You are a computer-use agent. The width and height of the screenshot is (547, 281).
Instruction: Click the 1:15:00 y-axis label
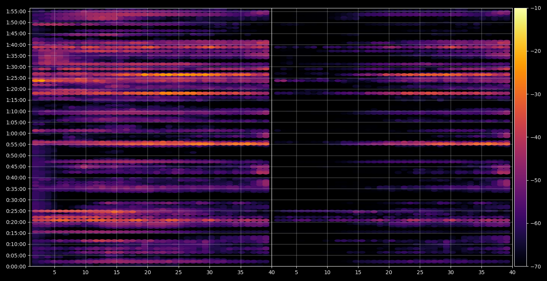(16, 100)
